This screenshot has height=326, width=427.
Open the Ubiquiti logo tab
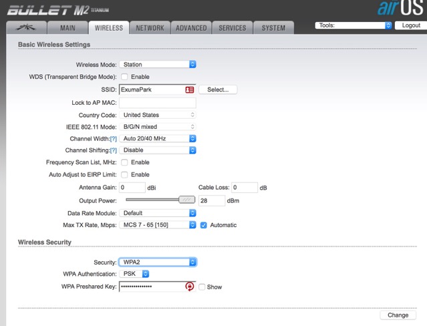[27, 28]
